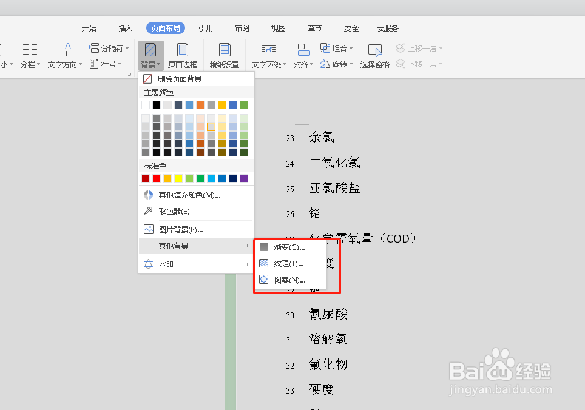The width and height of the screenshot is (585, 410).
Task: Pick the black theme color swatch
Action: 157,105
